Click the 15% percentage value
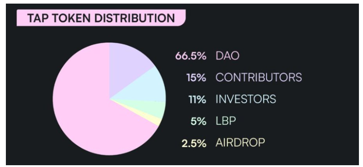 click(196, 78)
